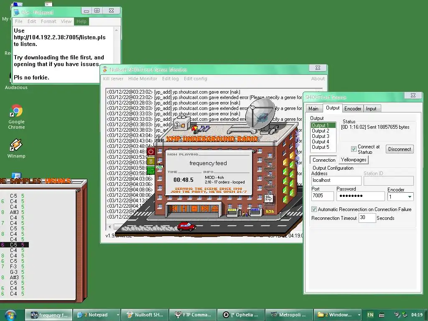This screenshot has width=428, height=321.
Task: Select Output 1 in the Output list
Action: [323, 125]
